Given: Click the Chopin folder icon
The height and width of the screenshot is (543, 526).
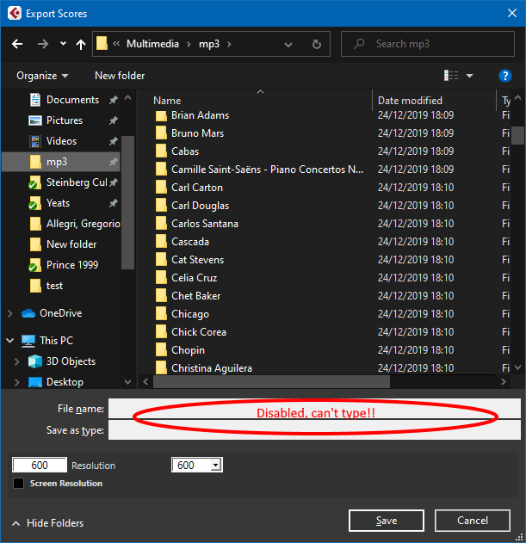Looking at the screenshot, I should coord(161,349).
